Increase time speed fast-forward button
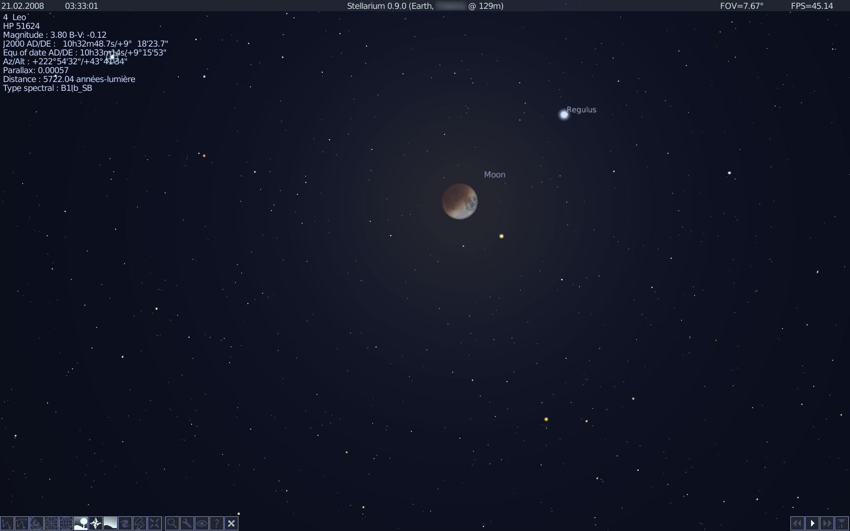Viewport: 850px width, 531px height. tap(827, 523)
